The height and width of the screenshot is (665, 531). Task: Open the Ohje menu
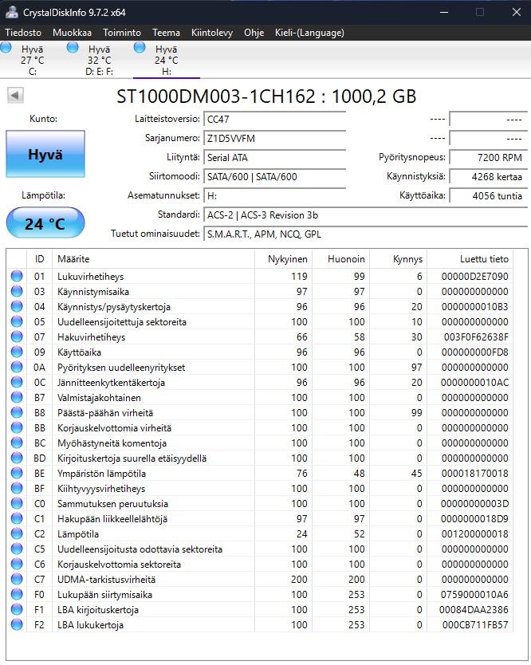point(254,32)
